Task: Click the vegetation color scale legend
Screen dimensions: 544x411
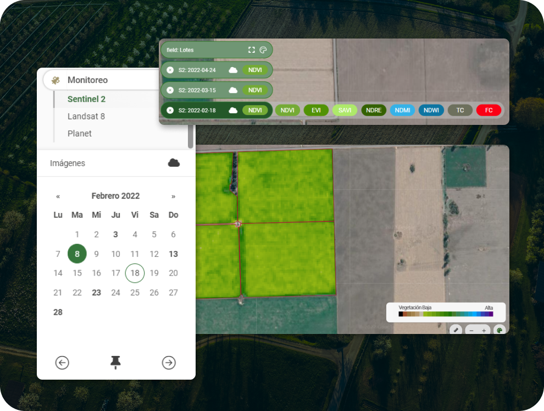Action: [x=446, y=312]
